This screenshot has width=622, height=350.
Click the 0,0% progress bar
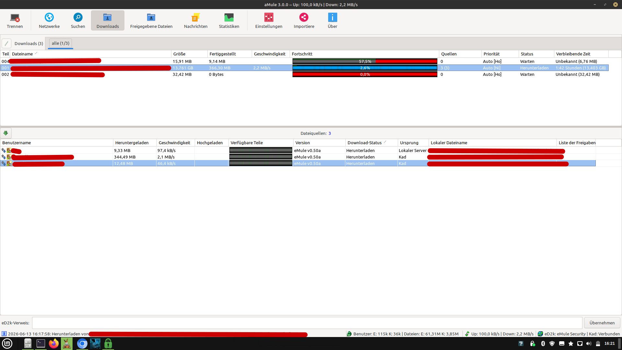click(365, 74)
